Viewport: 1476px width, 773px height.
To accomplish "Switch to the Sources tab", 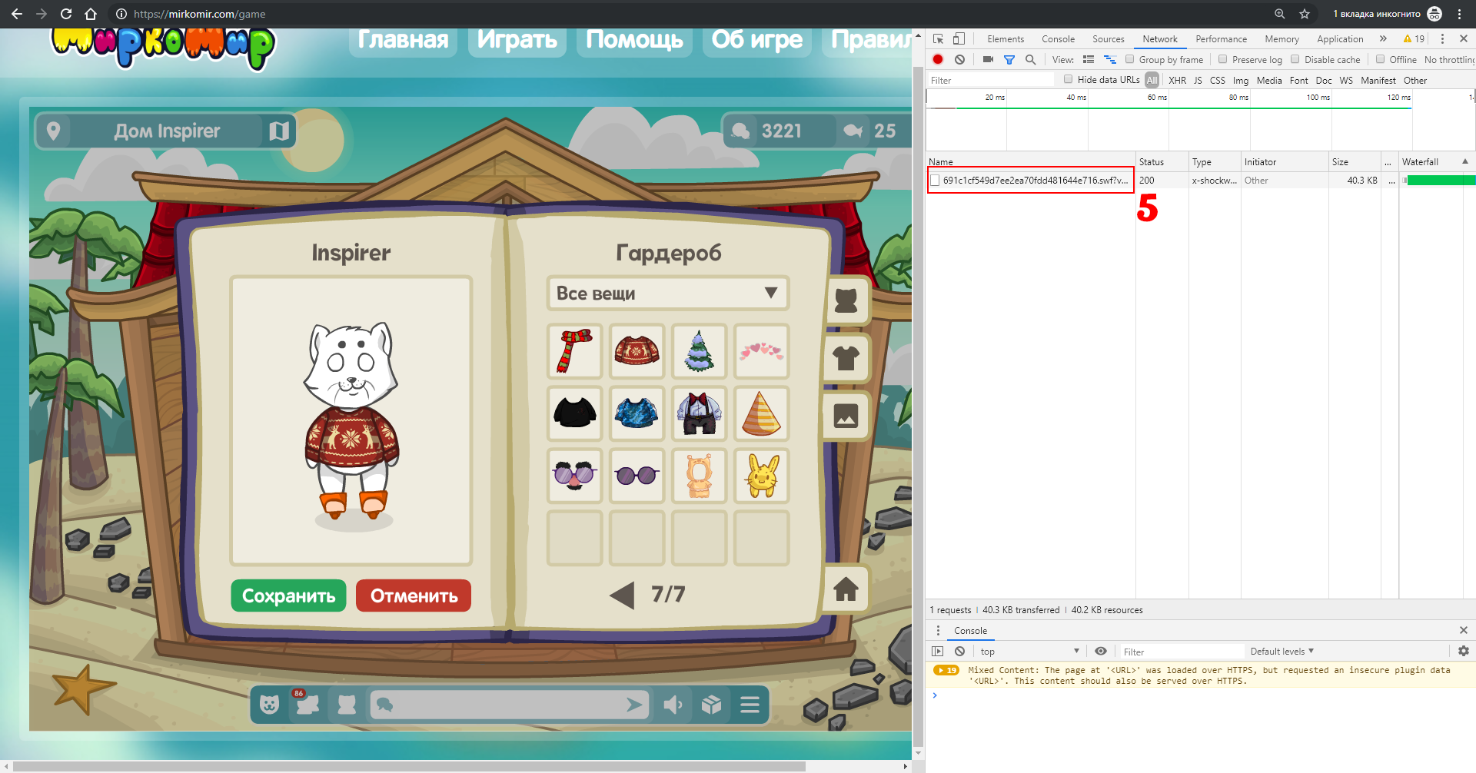I will point(1108,38).
